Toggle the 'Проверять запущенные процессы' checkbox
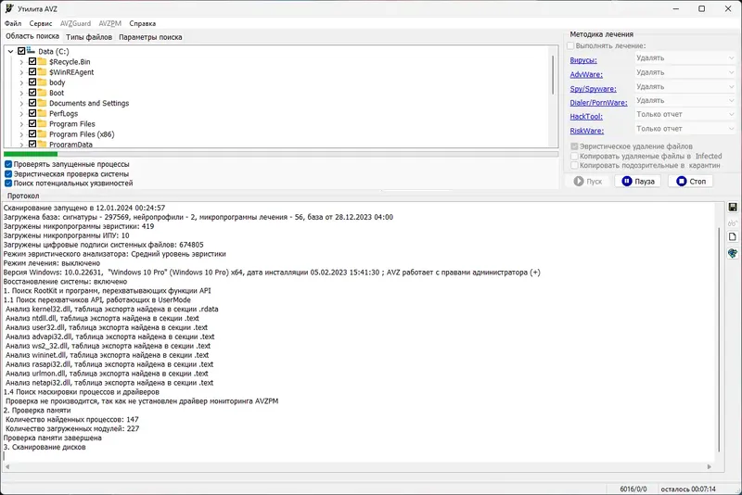Image resolution: width=742 pixels, height=495 pixels. (8, 164)
